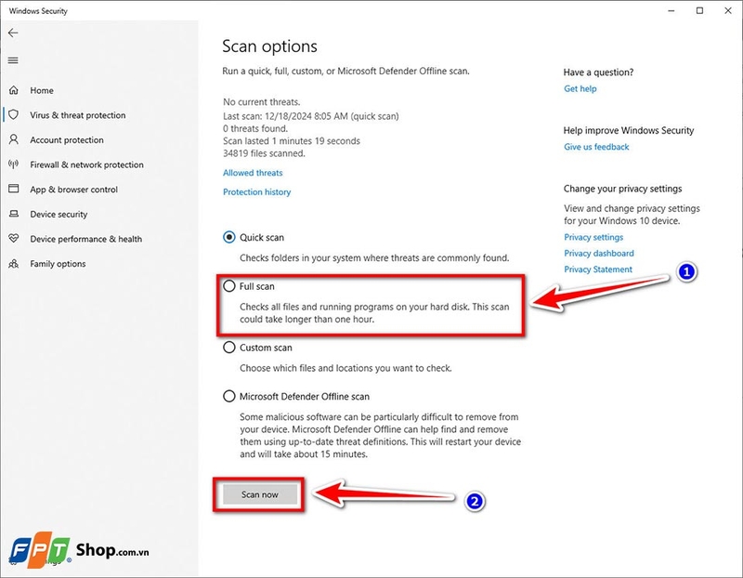Select Microsoft Defender Offline scan radio button

229,396
